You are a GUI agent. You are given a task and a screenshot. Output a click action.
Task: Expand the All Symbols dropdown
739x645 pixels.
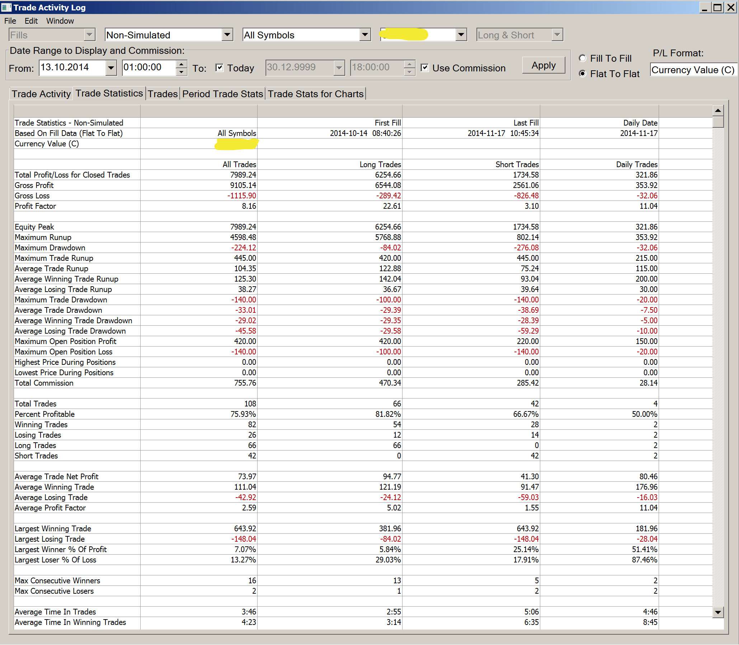[x=364, y=35]
